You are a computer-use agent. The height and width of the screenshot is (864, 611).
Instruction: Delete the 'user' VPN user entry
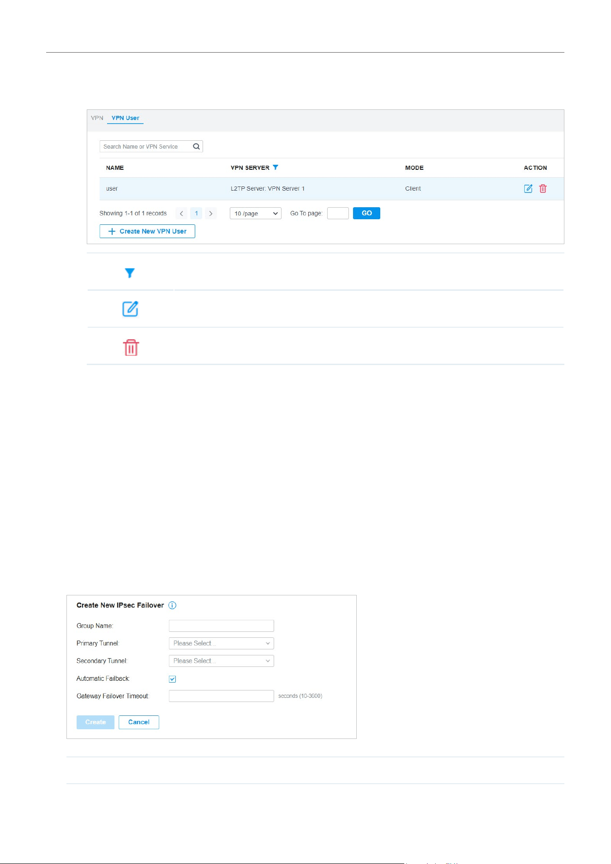coord(543,188)
